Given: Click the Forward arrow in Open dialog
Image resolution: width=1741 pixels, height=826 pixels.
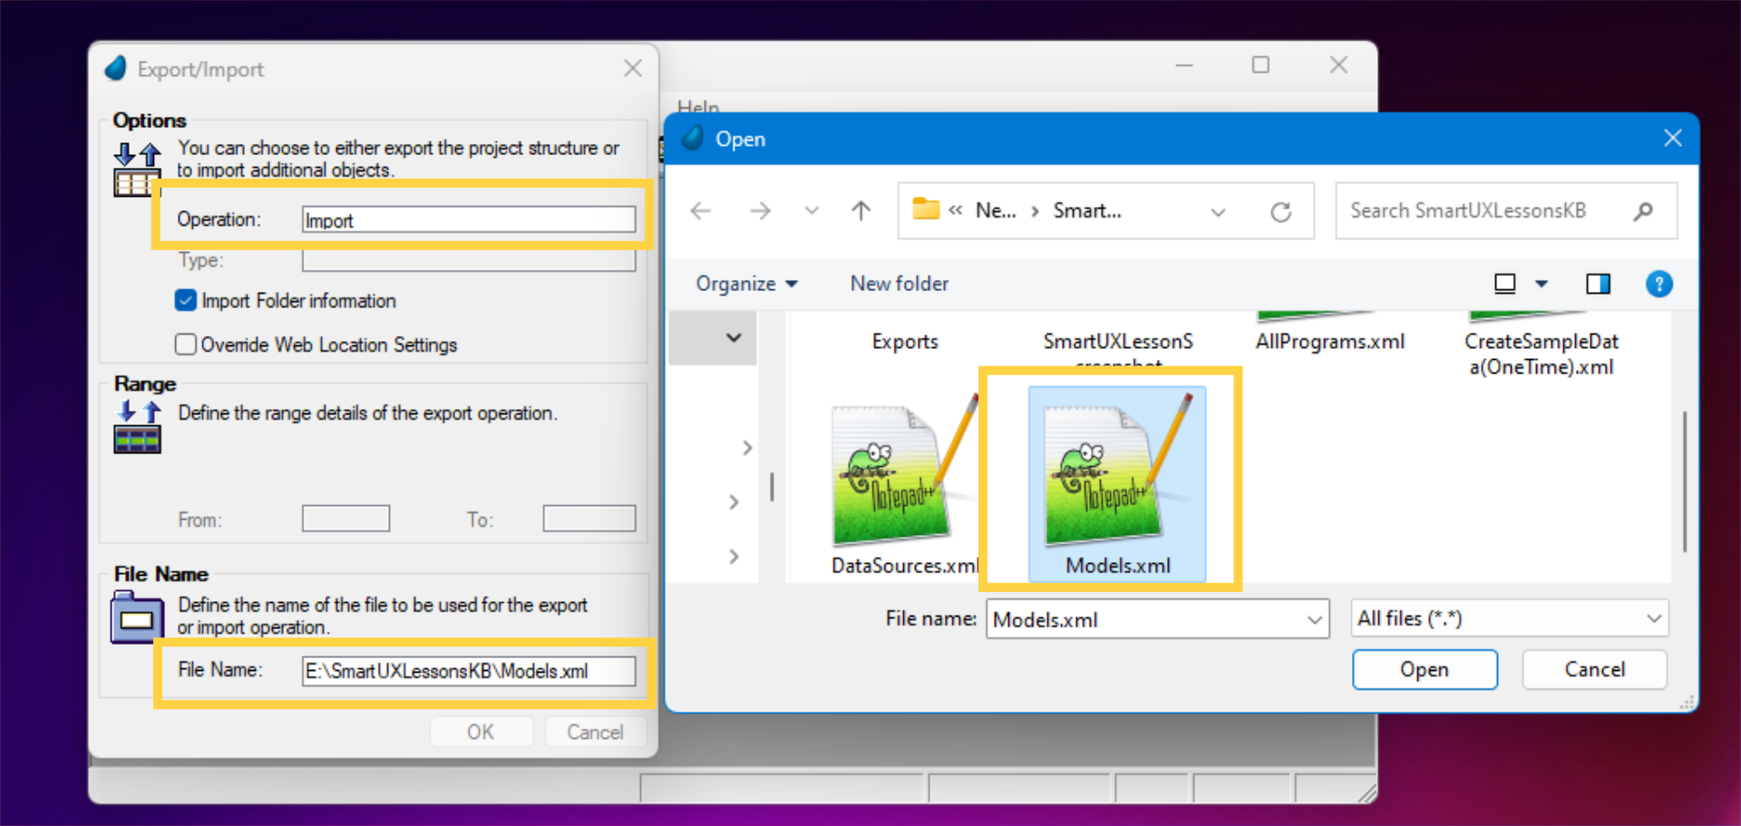Looking at the screenshot, I should click(760, 211).
